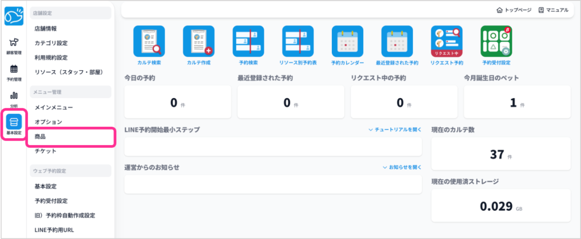The height and width of the screenshot is (239, 581).
Task: Open the 予約カレンダー icon
Action: pyautogui.click(x=347, y=41)
